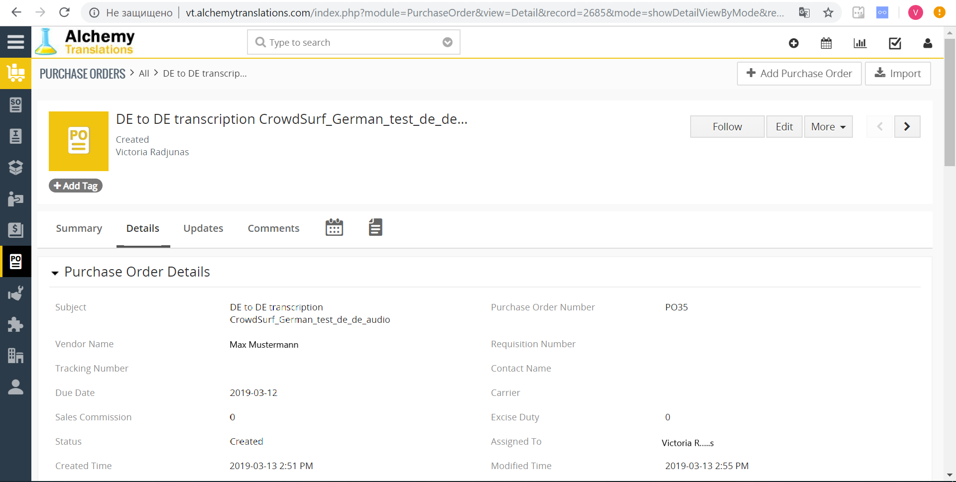Image resolution: width=956 pixels, height=482 pixels.
Task: Open Sales Order module in sidebar
Action: tap(15, 105)
